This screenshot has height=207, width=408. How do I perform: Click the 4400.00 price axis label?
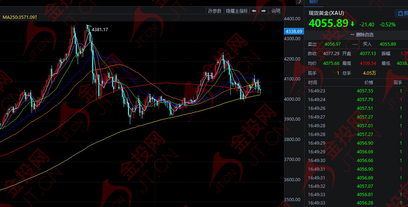pyautogui.click(x=292, y=19)
